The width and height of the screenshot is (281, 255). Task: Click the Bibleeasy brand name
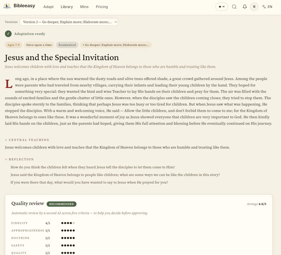(24, 6)
